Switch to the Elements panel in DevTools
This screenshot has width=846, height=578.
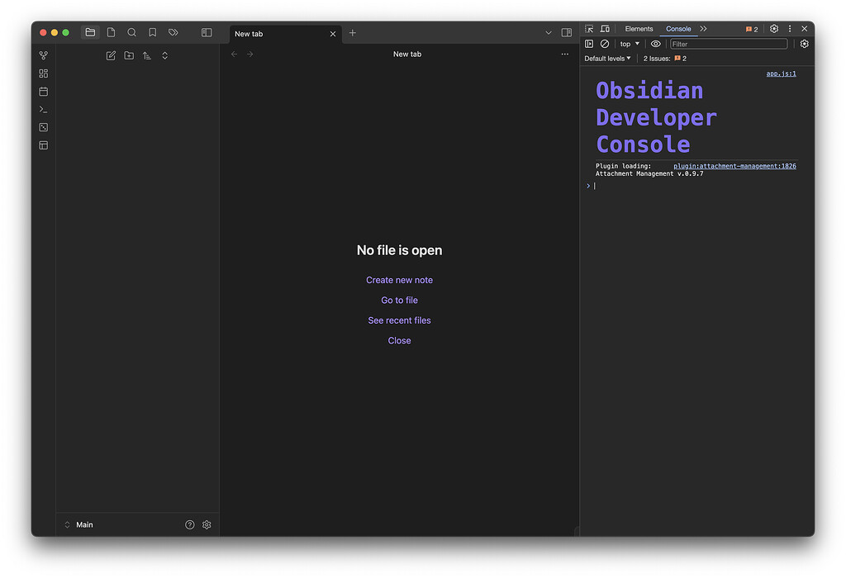tap(639, 28)
